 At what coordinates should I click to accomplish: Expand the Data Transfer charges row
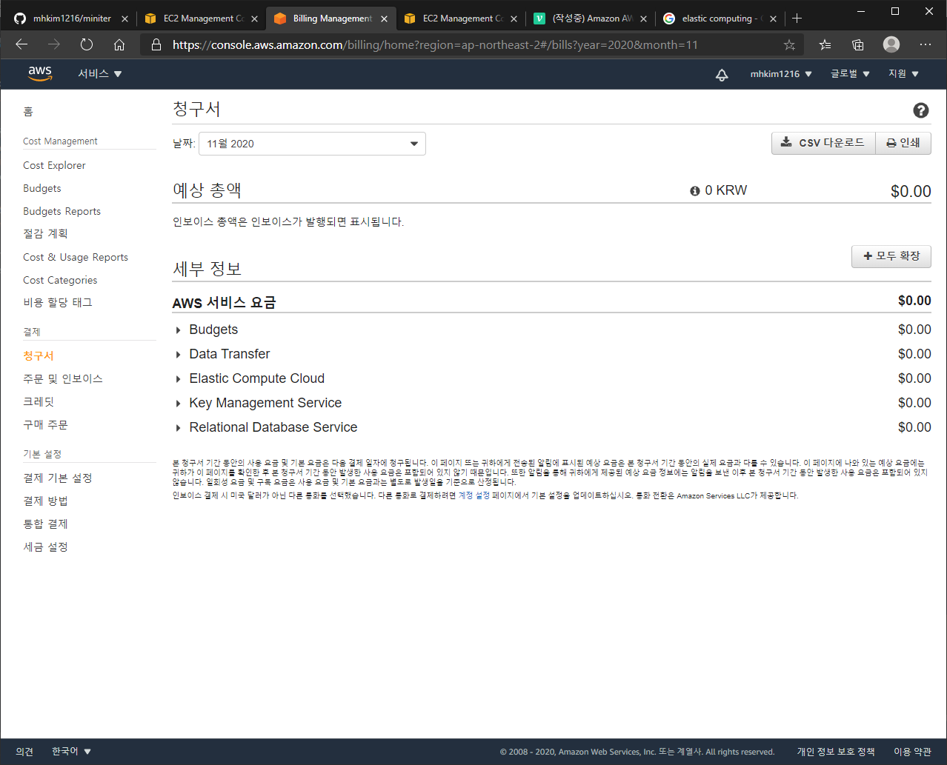click(178, 353)
